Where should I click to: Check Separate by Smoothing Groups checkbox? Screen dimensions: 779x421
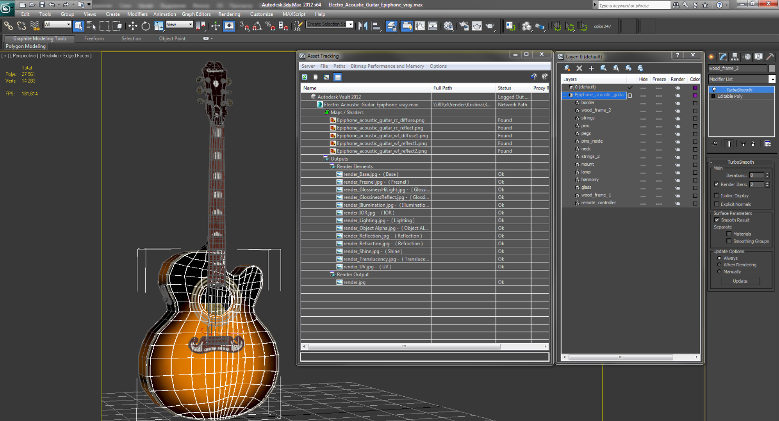tap(729, 241)
